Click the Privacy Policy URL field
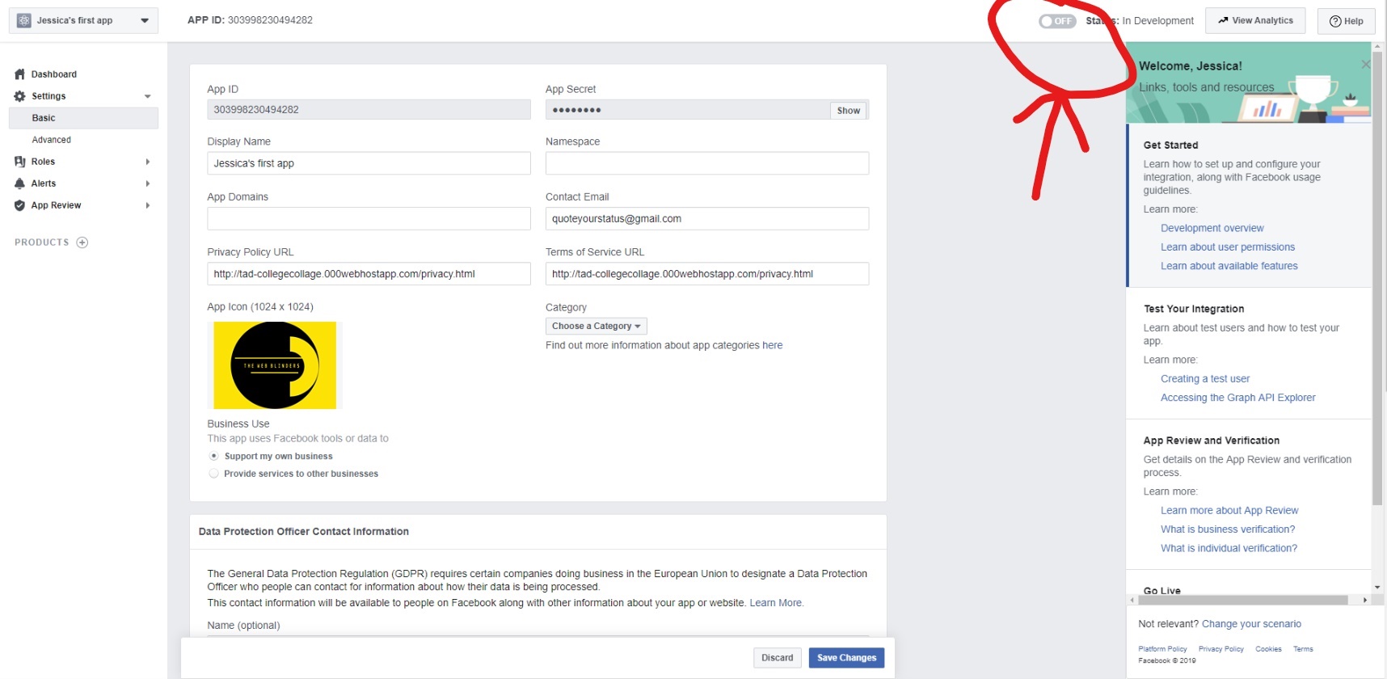The image size is (1387, 679). 369,274
